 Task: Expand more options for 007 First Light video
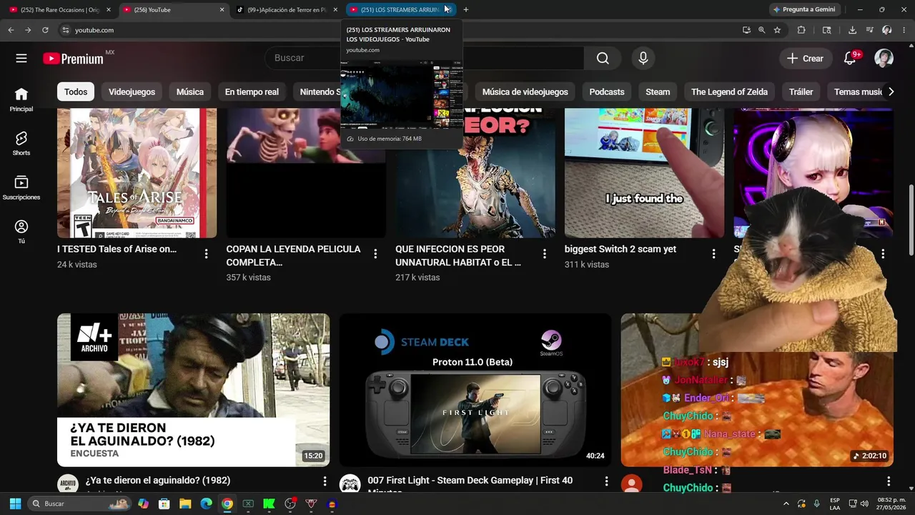click(606, 481)
